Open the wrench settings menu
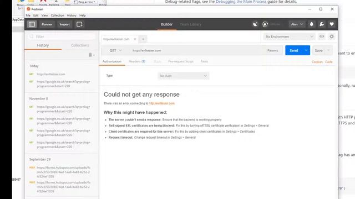The image size is (355, 199). 322,24
